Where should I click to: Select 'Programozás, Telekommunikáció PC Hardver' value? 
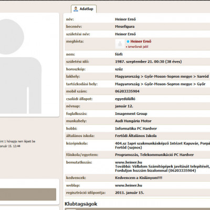click(x=154, y=155)
